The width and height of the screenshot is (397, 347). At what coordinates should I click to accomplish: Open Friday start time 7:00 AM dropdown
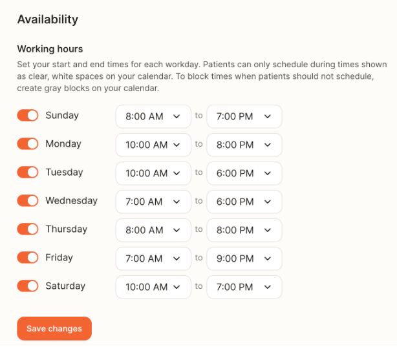153,258
